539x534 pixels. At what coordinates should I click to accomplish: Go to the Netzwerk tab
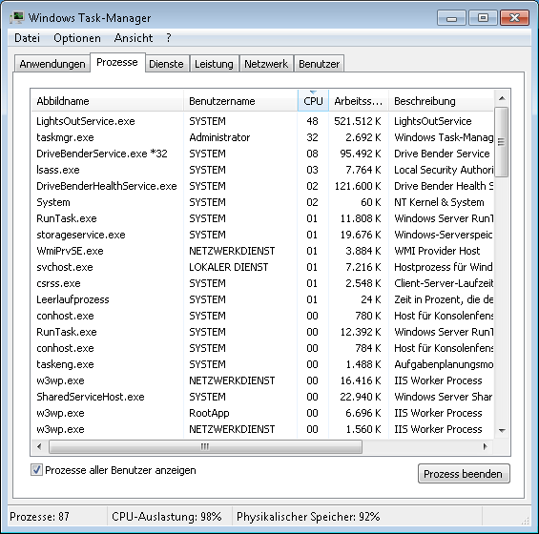pyautogui.click(x=266, y=64)
